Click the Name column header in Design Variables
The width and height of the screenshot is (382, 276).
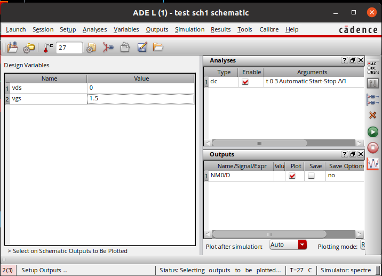pos(49,78)
